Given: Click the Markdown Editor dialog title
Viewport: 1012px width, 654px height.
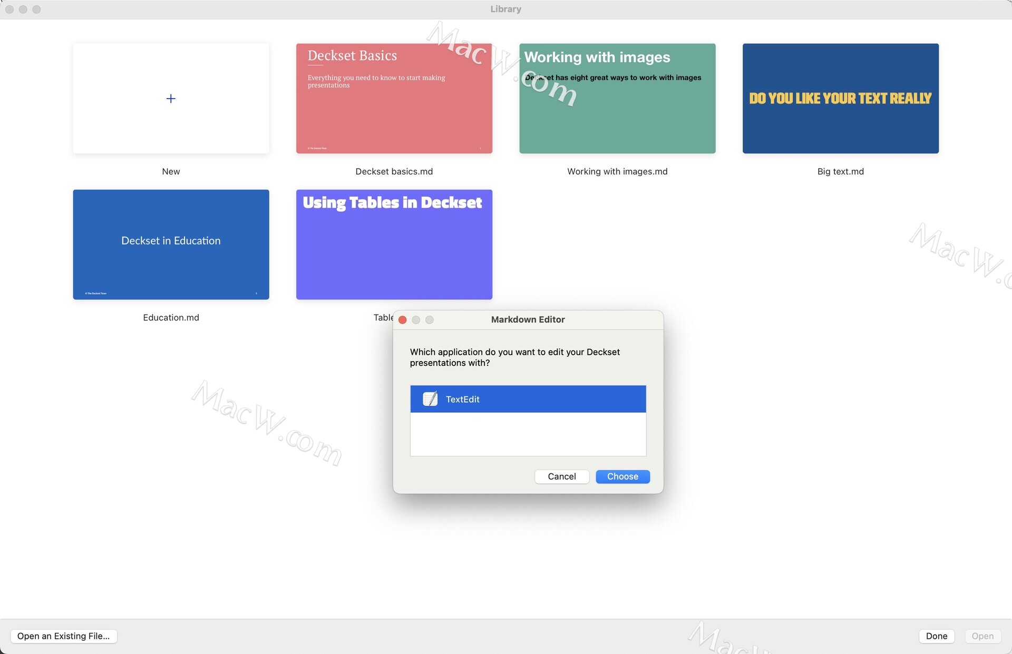Looking at the screenshot, I should [528, 319].
